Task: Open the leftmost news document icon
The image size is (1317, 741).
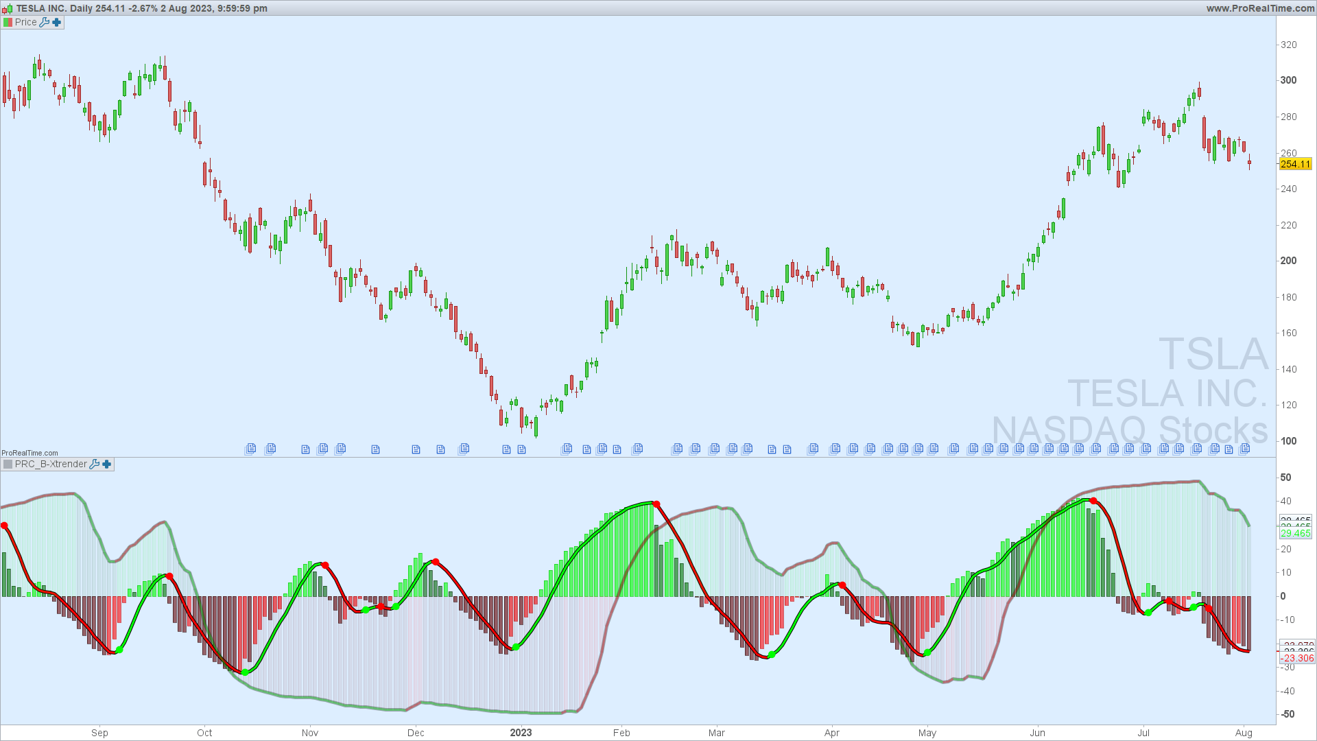Action: [250, 449]
